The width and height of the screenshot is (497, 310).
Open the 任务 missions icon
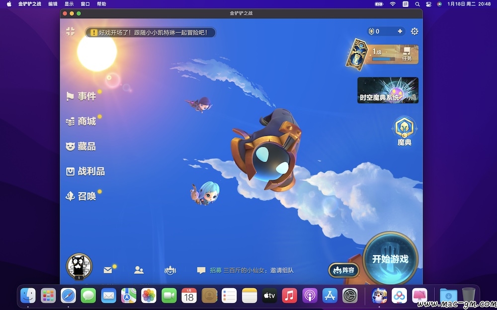407,54
